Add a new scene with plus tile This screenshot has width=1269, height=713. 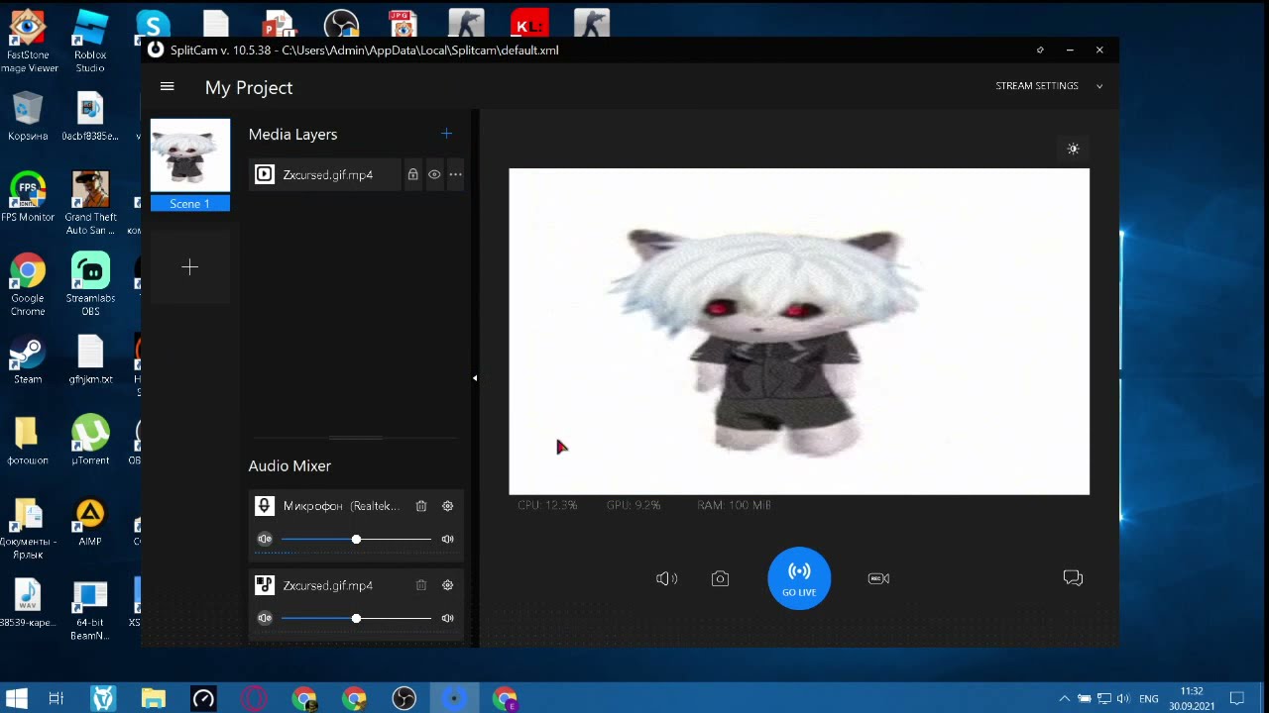coord(189,267)
